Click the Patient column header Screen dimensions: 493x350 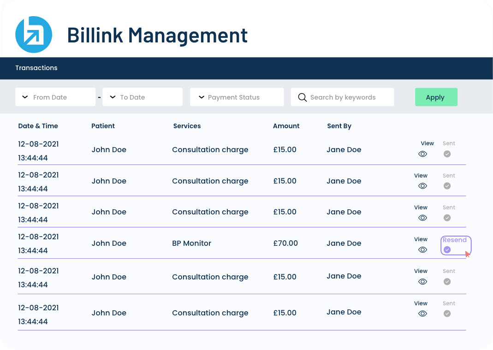[x=103, y=126]
